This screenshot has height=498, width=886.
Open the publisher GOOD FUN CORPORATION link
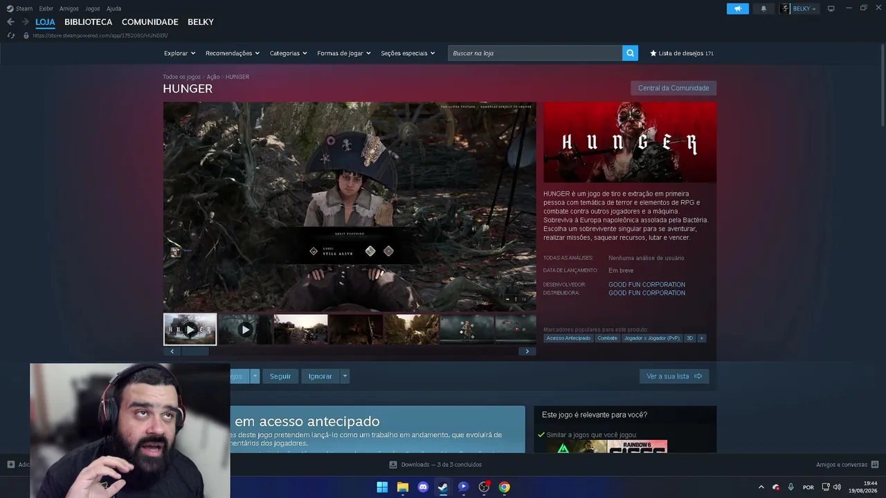click(x=647, y=293)
